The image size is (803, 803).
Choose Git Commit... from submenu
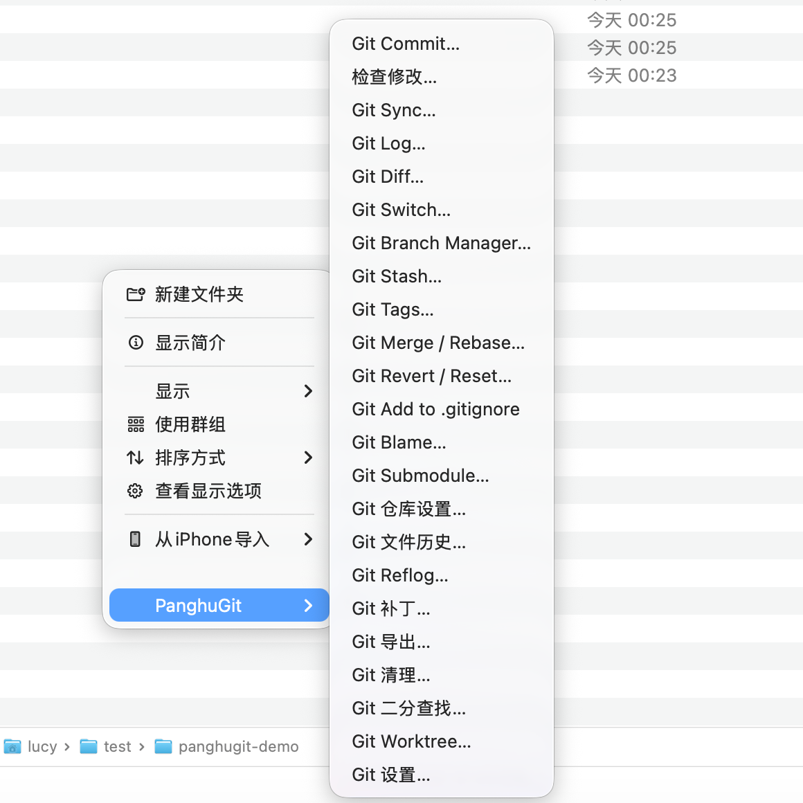[442, 44]
